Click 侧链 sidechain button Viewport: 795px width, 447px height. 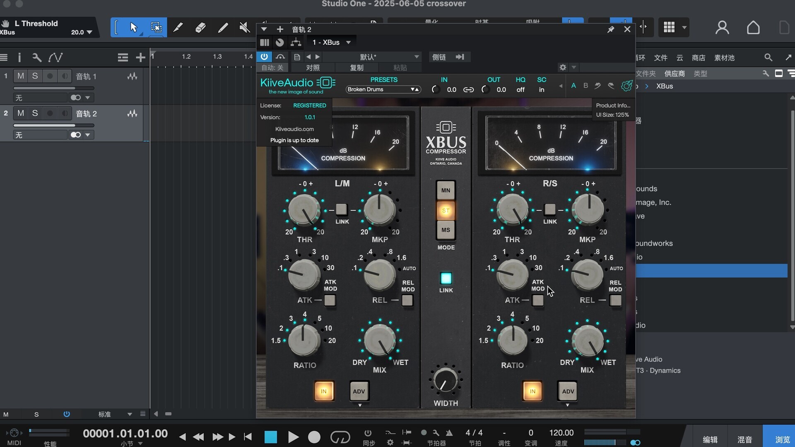click(439, 57)
